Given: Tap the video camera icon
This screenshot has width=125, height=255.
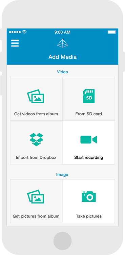Looking at the screenshot, I should [89, 139].
